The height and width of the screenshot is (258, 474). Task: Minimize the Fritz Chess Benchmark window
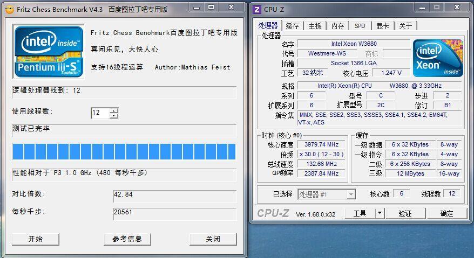tap(197, 8)
